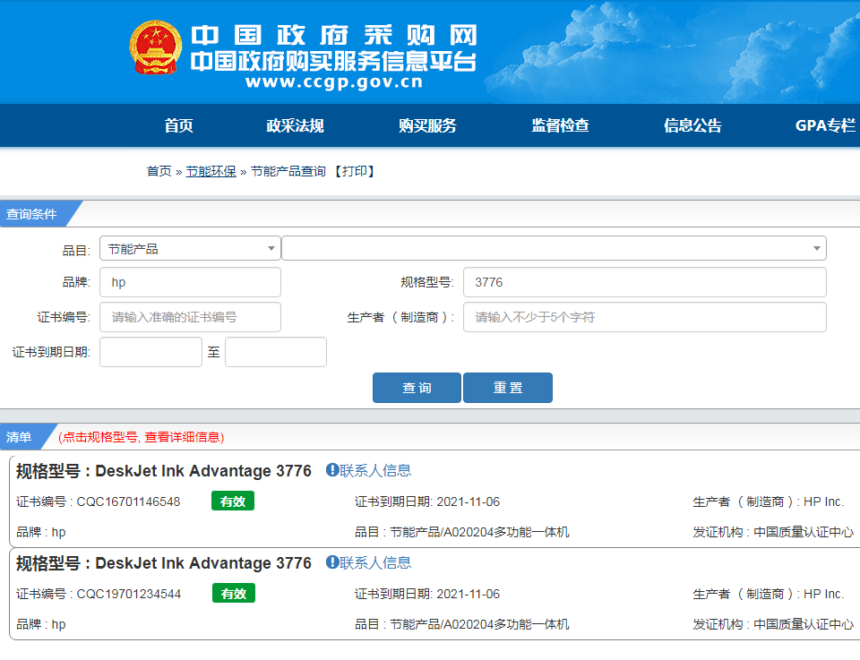This screenshot has height=660, width=860.
Task: Click info icon beside second 联系人信息
Action: coord(332,562)
